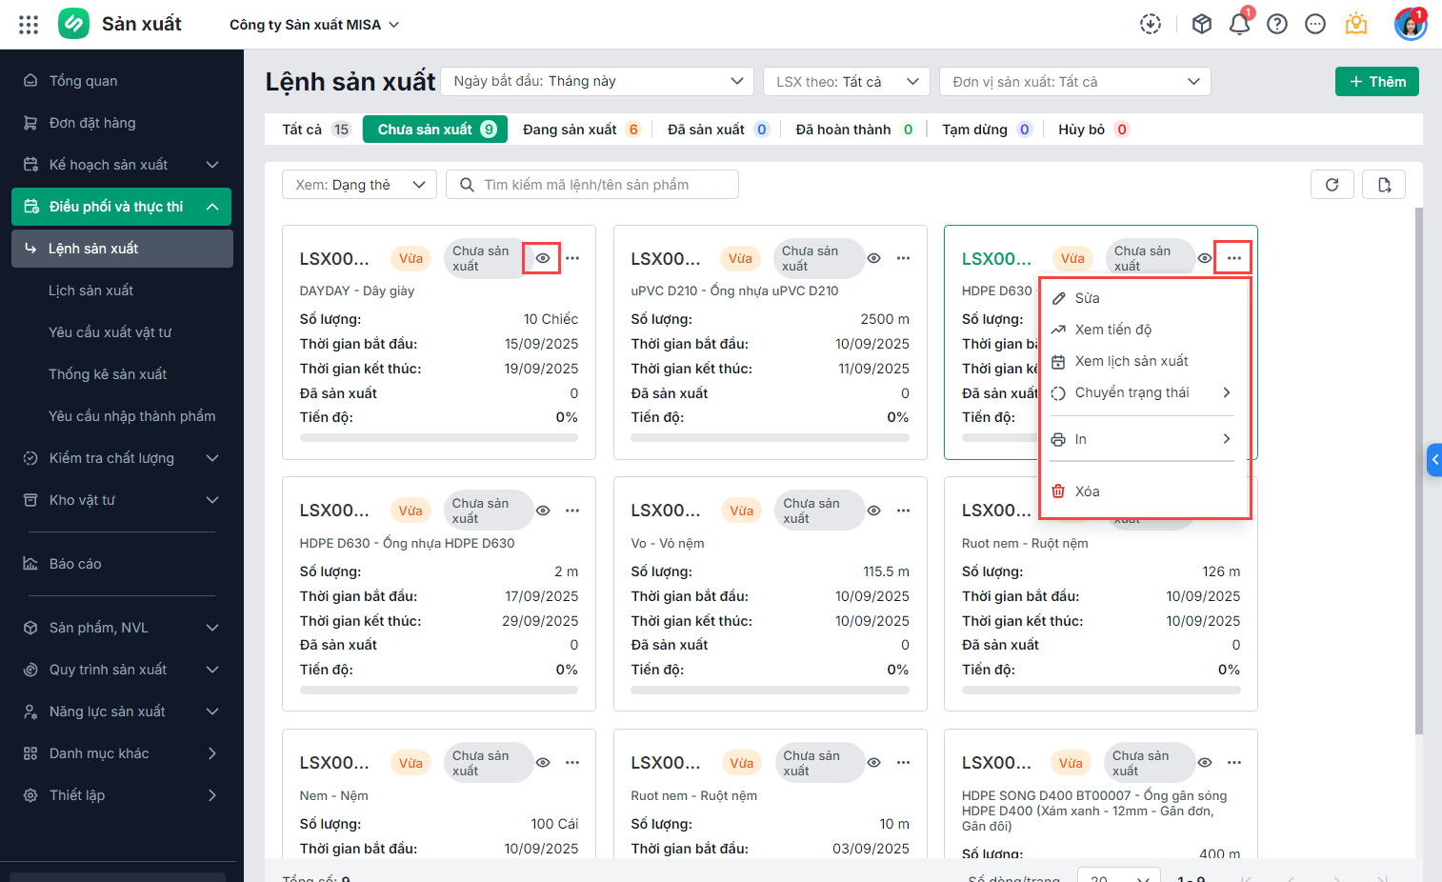The image size is (1442, 882).
Task: Switch to the Đang sản xuất tab
Action: (580, 130)
